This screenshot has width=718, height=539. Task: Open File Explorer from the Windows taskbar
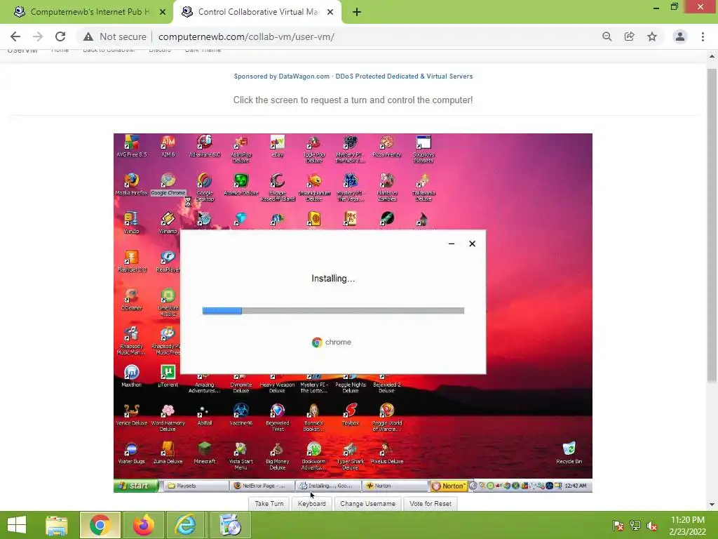56,525
